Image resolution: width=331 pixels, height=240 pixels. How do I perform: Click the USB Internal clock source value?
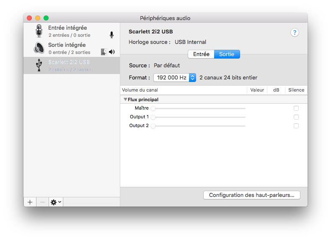point(190,42)
